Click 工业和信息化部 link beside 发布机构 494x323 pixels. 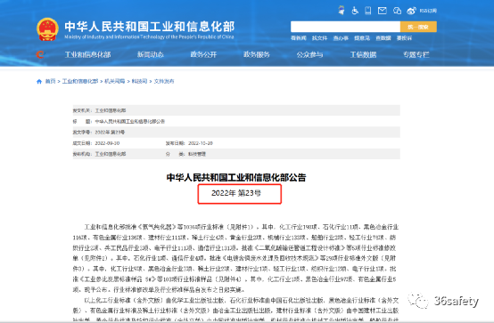point(111,154)
